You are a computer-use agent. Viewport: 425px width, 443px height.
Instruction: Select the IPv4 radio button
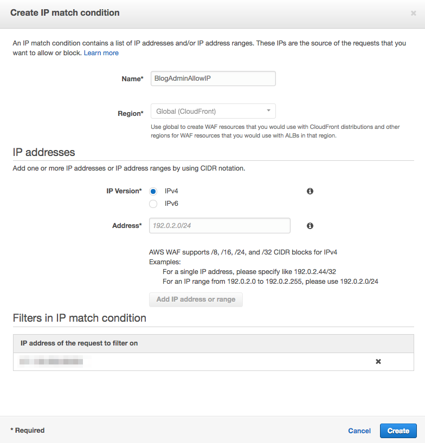tap(153, 191)
